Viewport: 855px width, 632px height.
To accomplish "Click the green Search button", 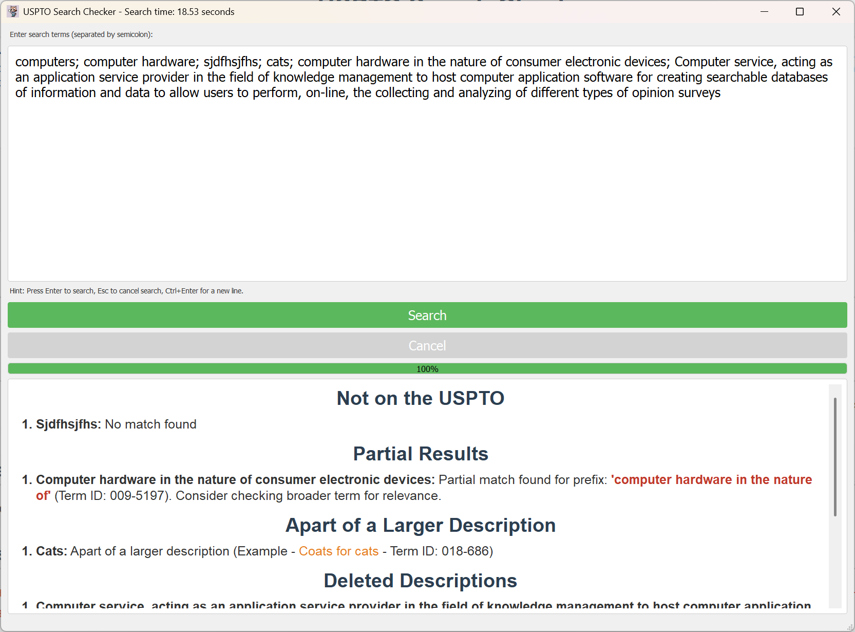I will point(427,315).
